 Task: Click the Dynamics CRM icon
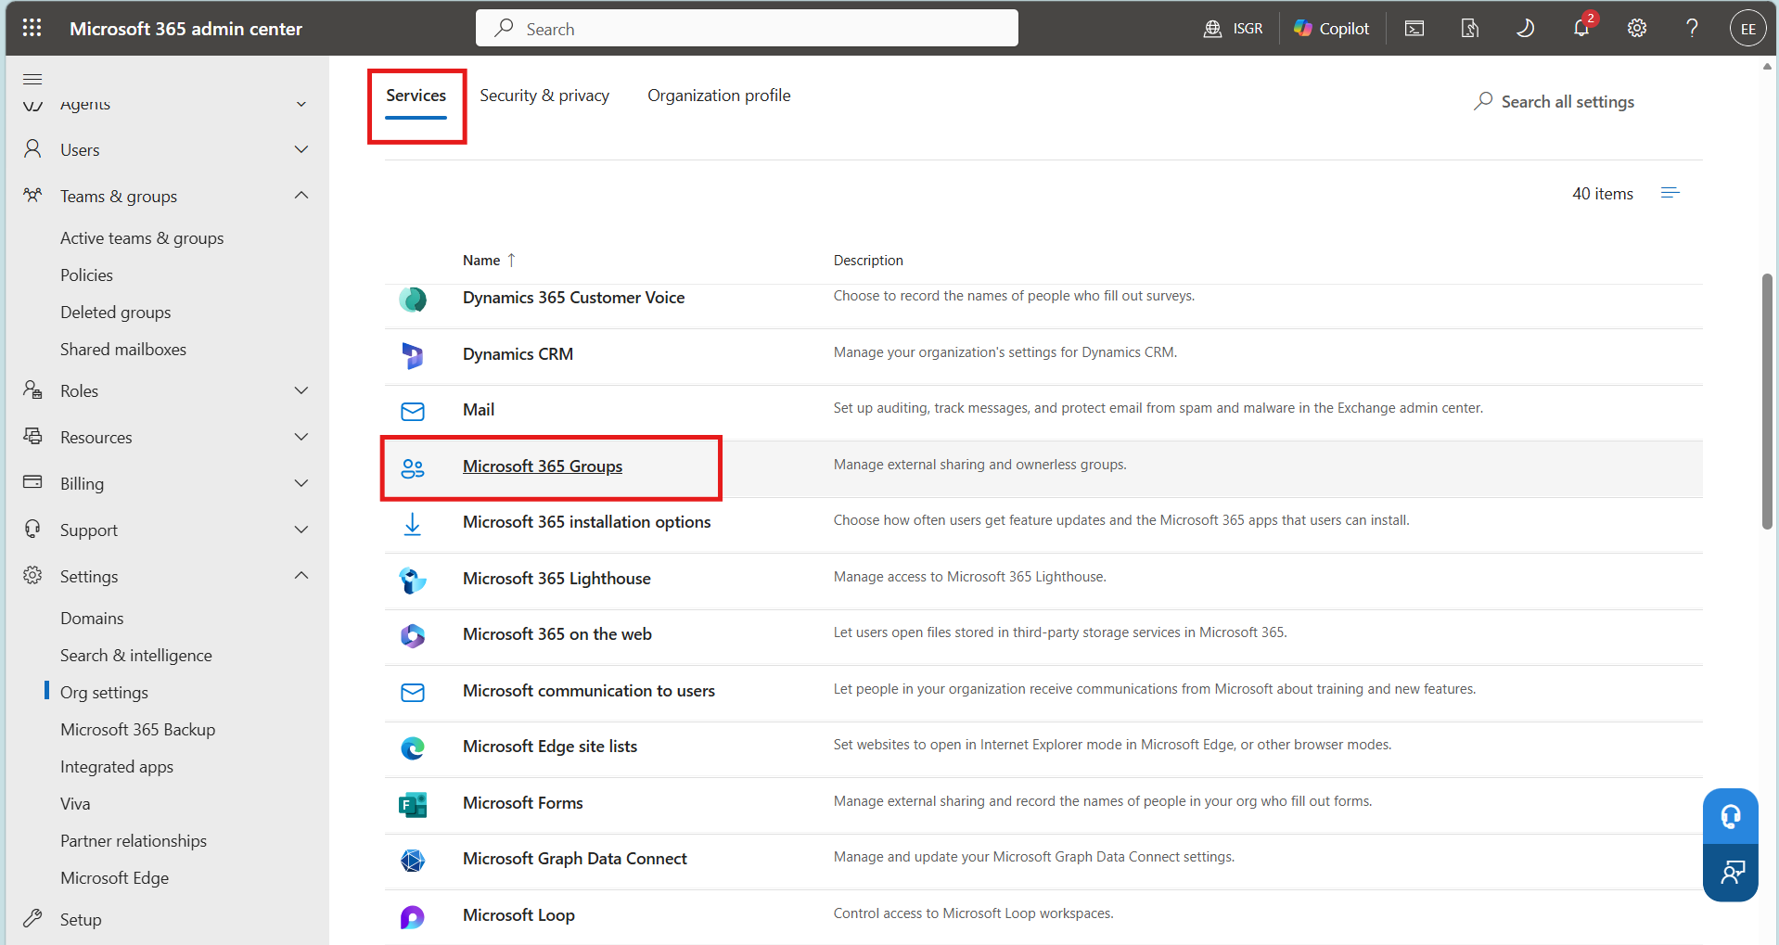(x=413, y=354)
